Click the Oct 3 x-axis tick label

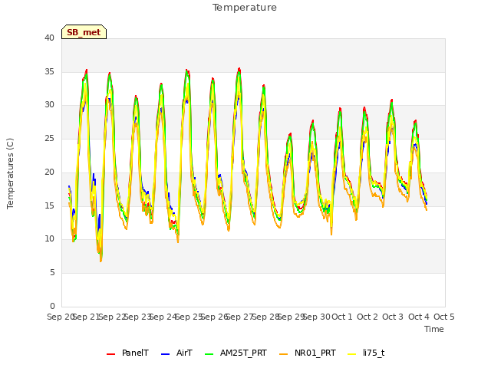coord(393,317)
